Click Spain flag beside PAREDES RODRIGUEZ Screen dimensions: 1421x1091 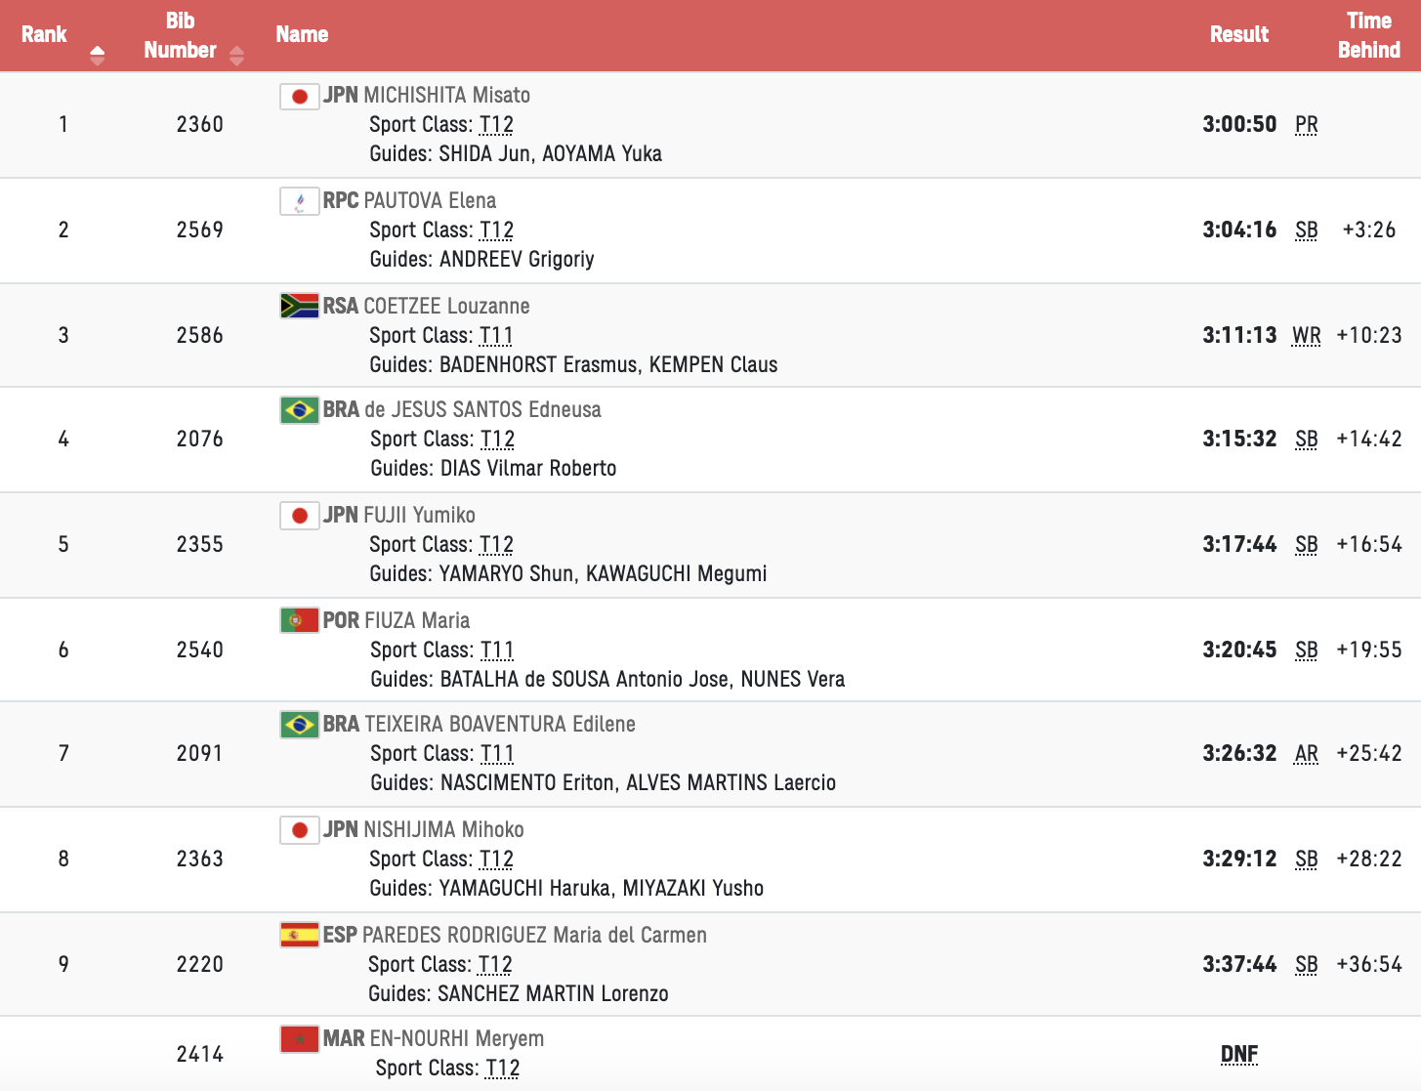[300, 935]
